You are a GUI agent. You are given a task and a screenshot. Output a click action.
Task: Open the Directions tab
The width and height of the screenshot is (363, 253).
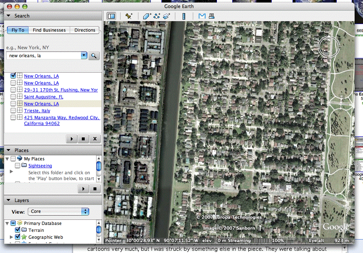(x=85, y=30)
